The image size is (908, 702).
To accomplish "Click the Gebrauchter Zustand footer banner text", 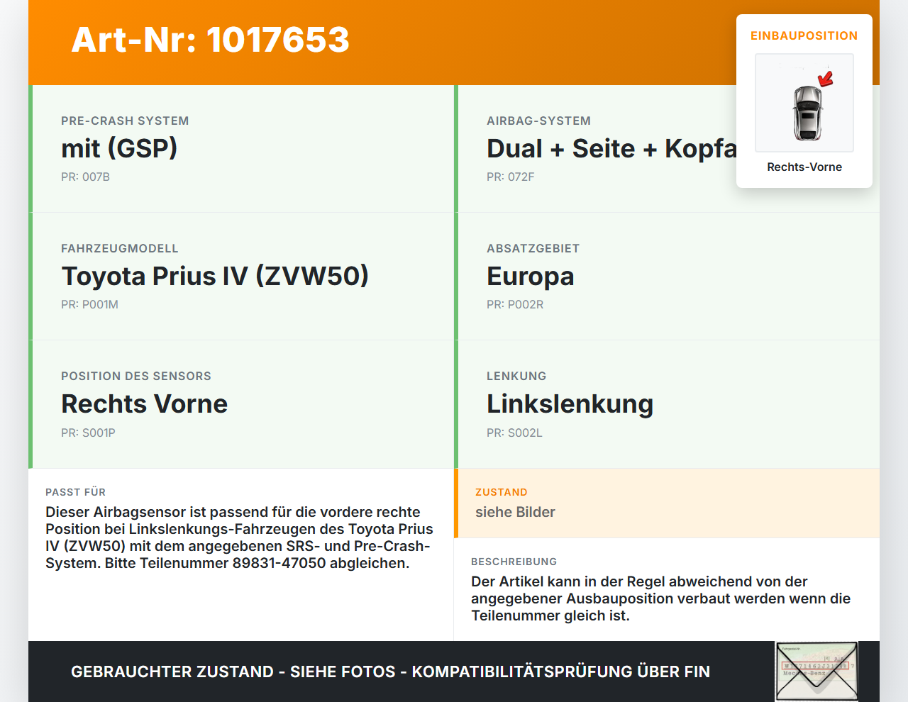I will [390, 672].
